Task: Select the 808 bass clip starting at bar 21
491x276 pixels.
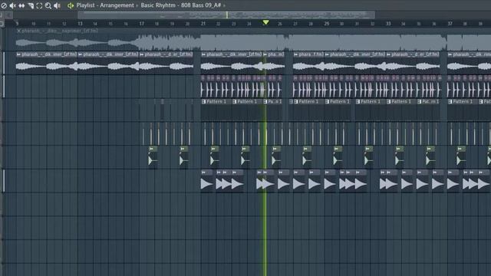Action: point(206,182)
